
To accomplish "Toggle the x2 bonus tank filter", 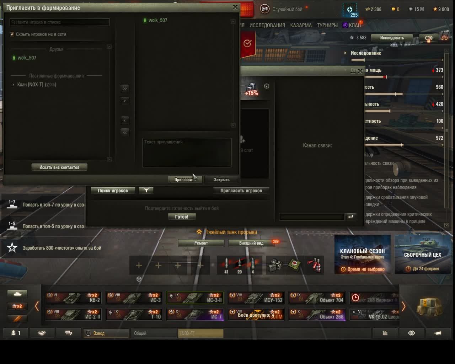I will click(17, 306).
